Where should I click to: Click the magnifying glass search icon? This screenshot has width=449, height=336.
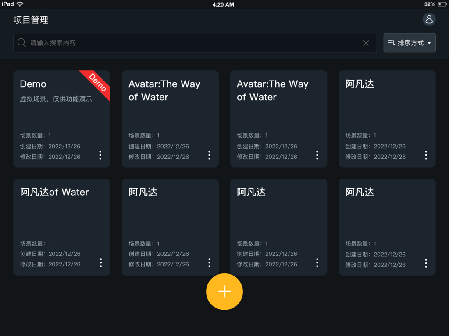[21, 43]
